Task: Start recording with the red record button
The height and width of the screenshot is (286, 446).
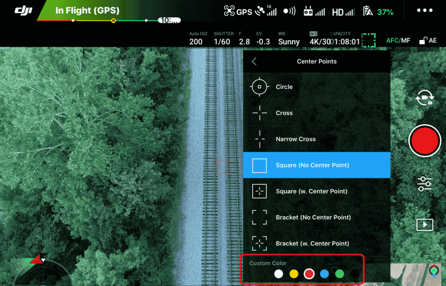Action: [425, 140]
